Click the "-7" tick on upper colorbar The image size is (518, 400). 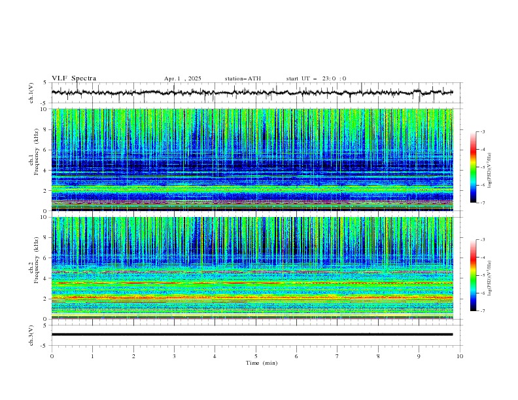(x=483, y=203)
